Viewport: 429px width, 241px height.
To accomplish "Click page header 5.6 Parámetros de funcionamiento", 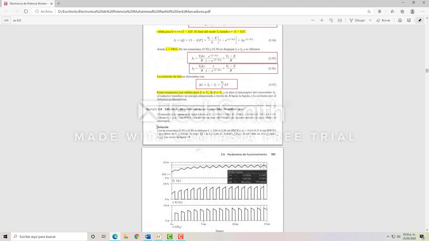I will click(244, 154).
